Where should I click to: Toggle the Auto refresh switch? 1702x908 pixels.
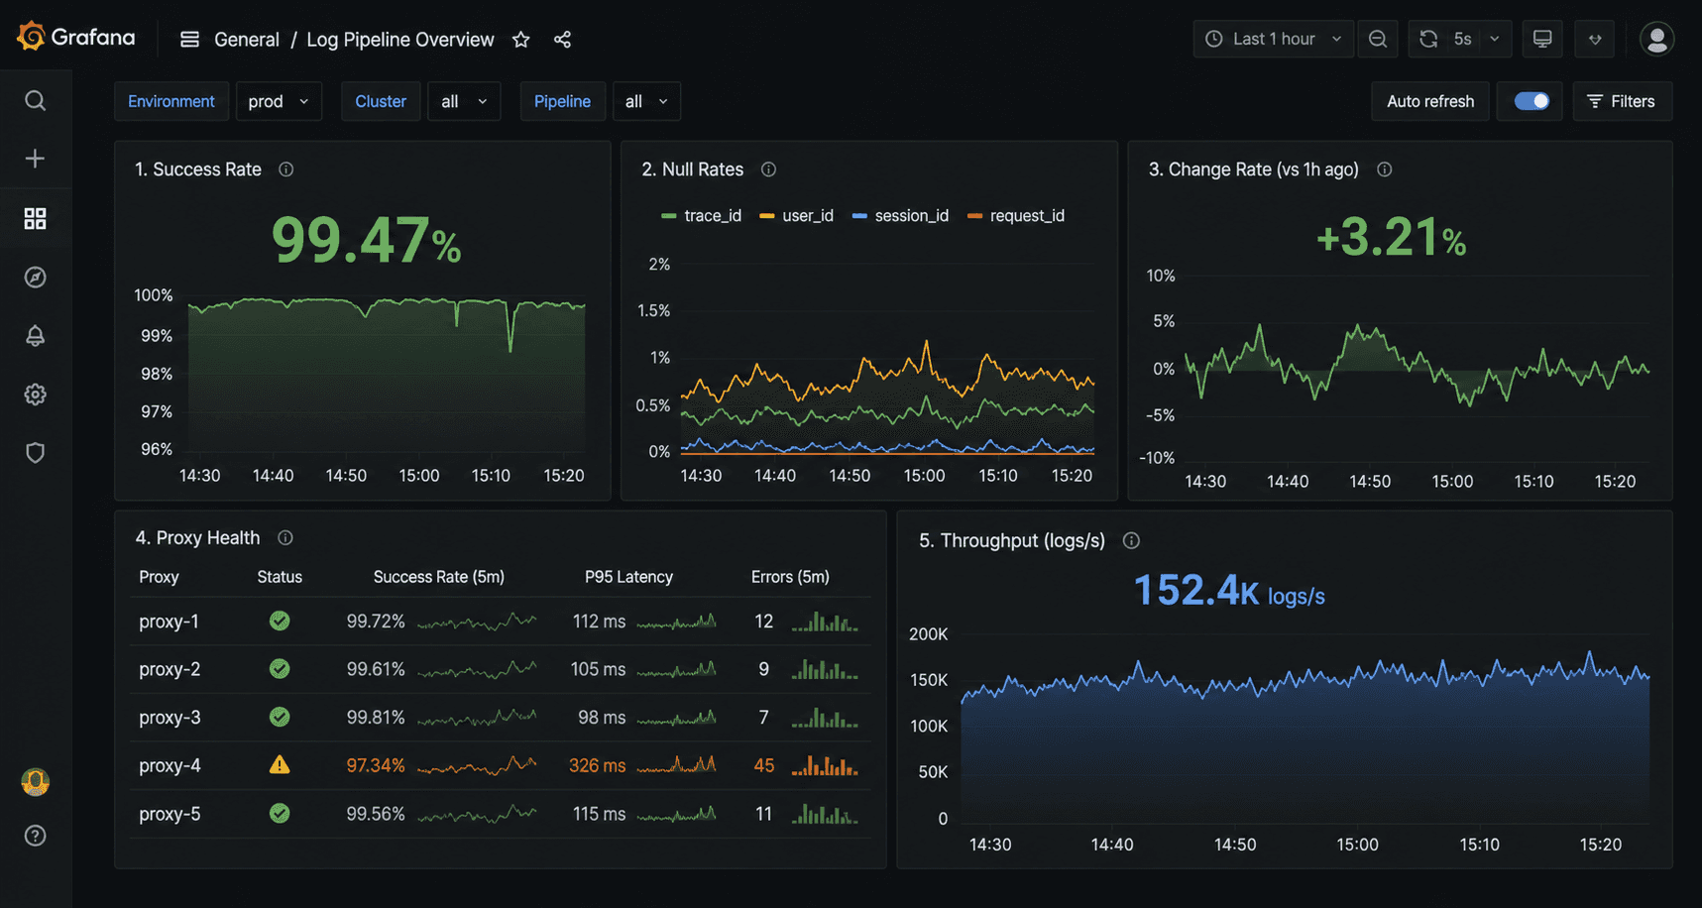coord(1532,101)
